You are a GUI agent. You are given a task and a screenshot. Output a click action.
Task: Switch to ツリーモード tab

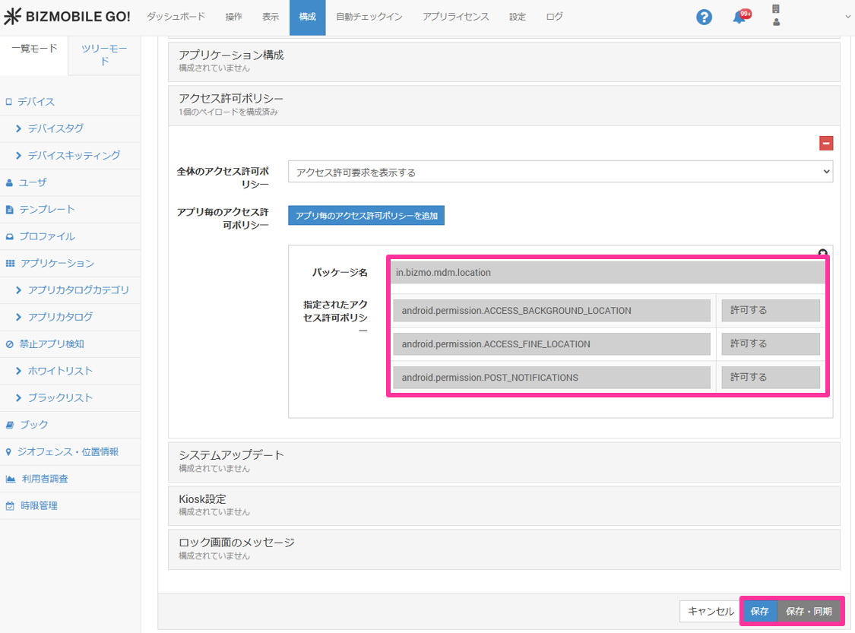click(104, 55)
